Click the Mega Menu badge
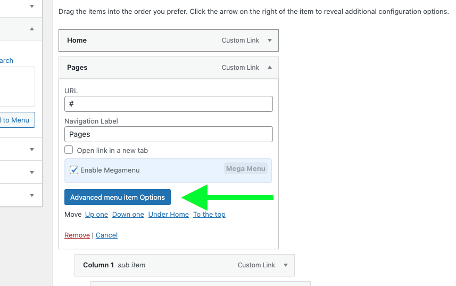Viewport: 456px width, 286px height. [x=245, y=169]
